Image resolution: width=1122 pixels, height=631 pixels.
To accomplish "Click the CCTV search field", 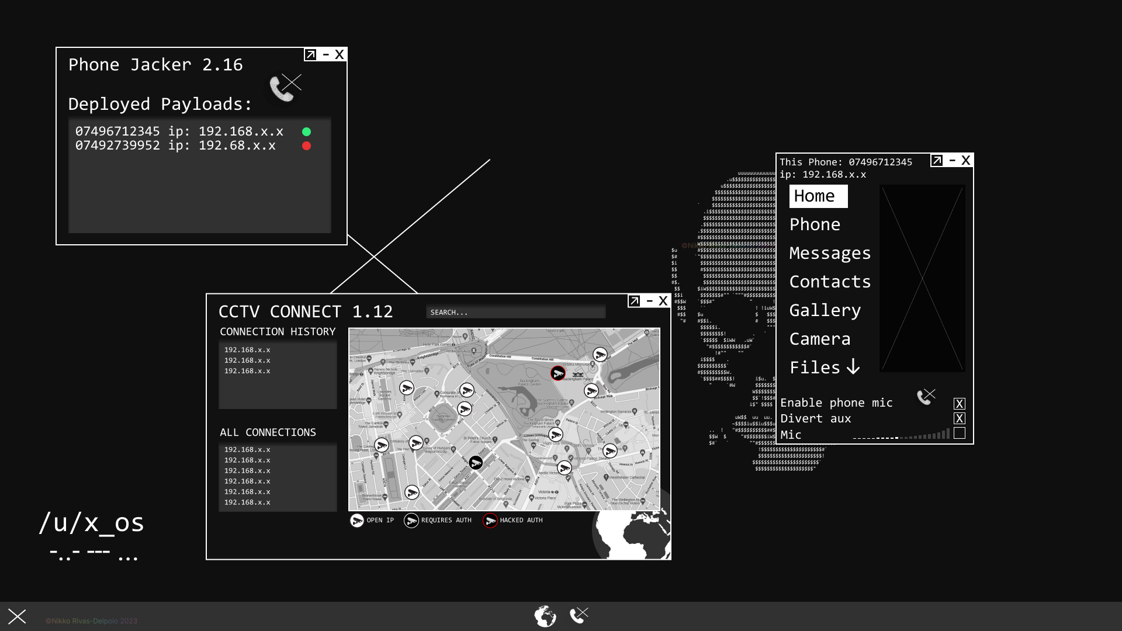I will 515,313.
